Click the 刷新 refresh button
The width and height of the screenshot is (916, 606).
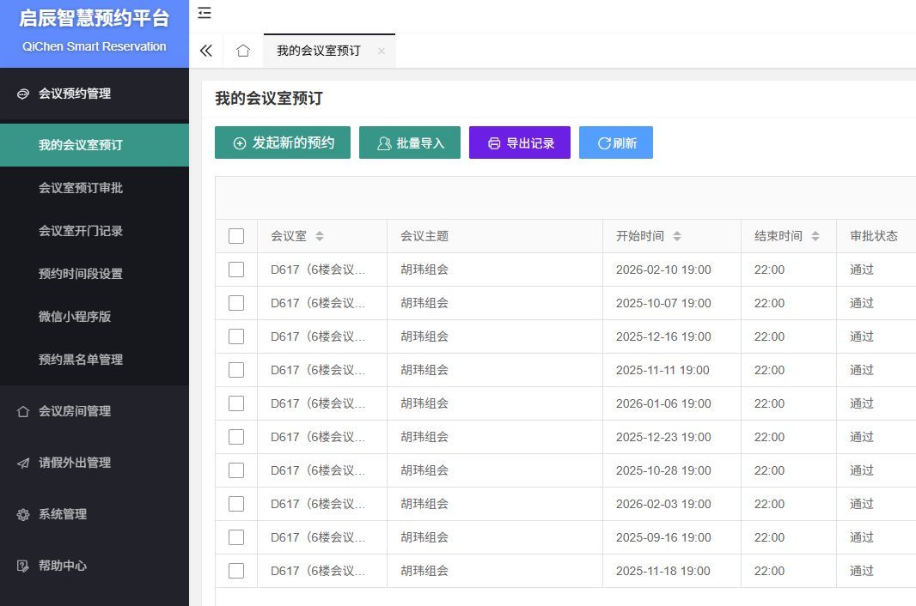(616, 142)
